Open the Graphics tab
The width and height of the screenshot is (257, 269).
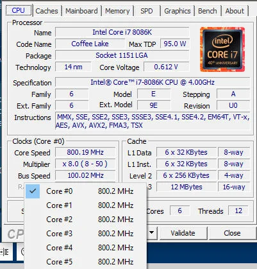[x=178, y=11]
